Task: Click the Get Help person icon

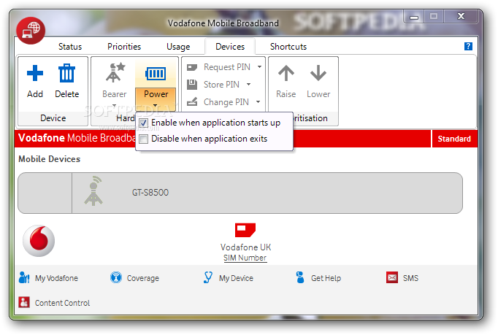Action: click(x=300, y=277)
